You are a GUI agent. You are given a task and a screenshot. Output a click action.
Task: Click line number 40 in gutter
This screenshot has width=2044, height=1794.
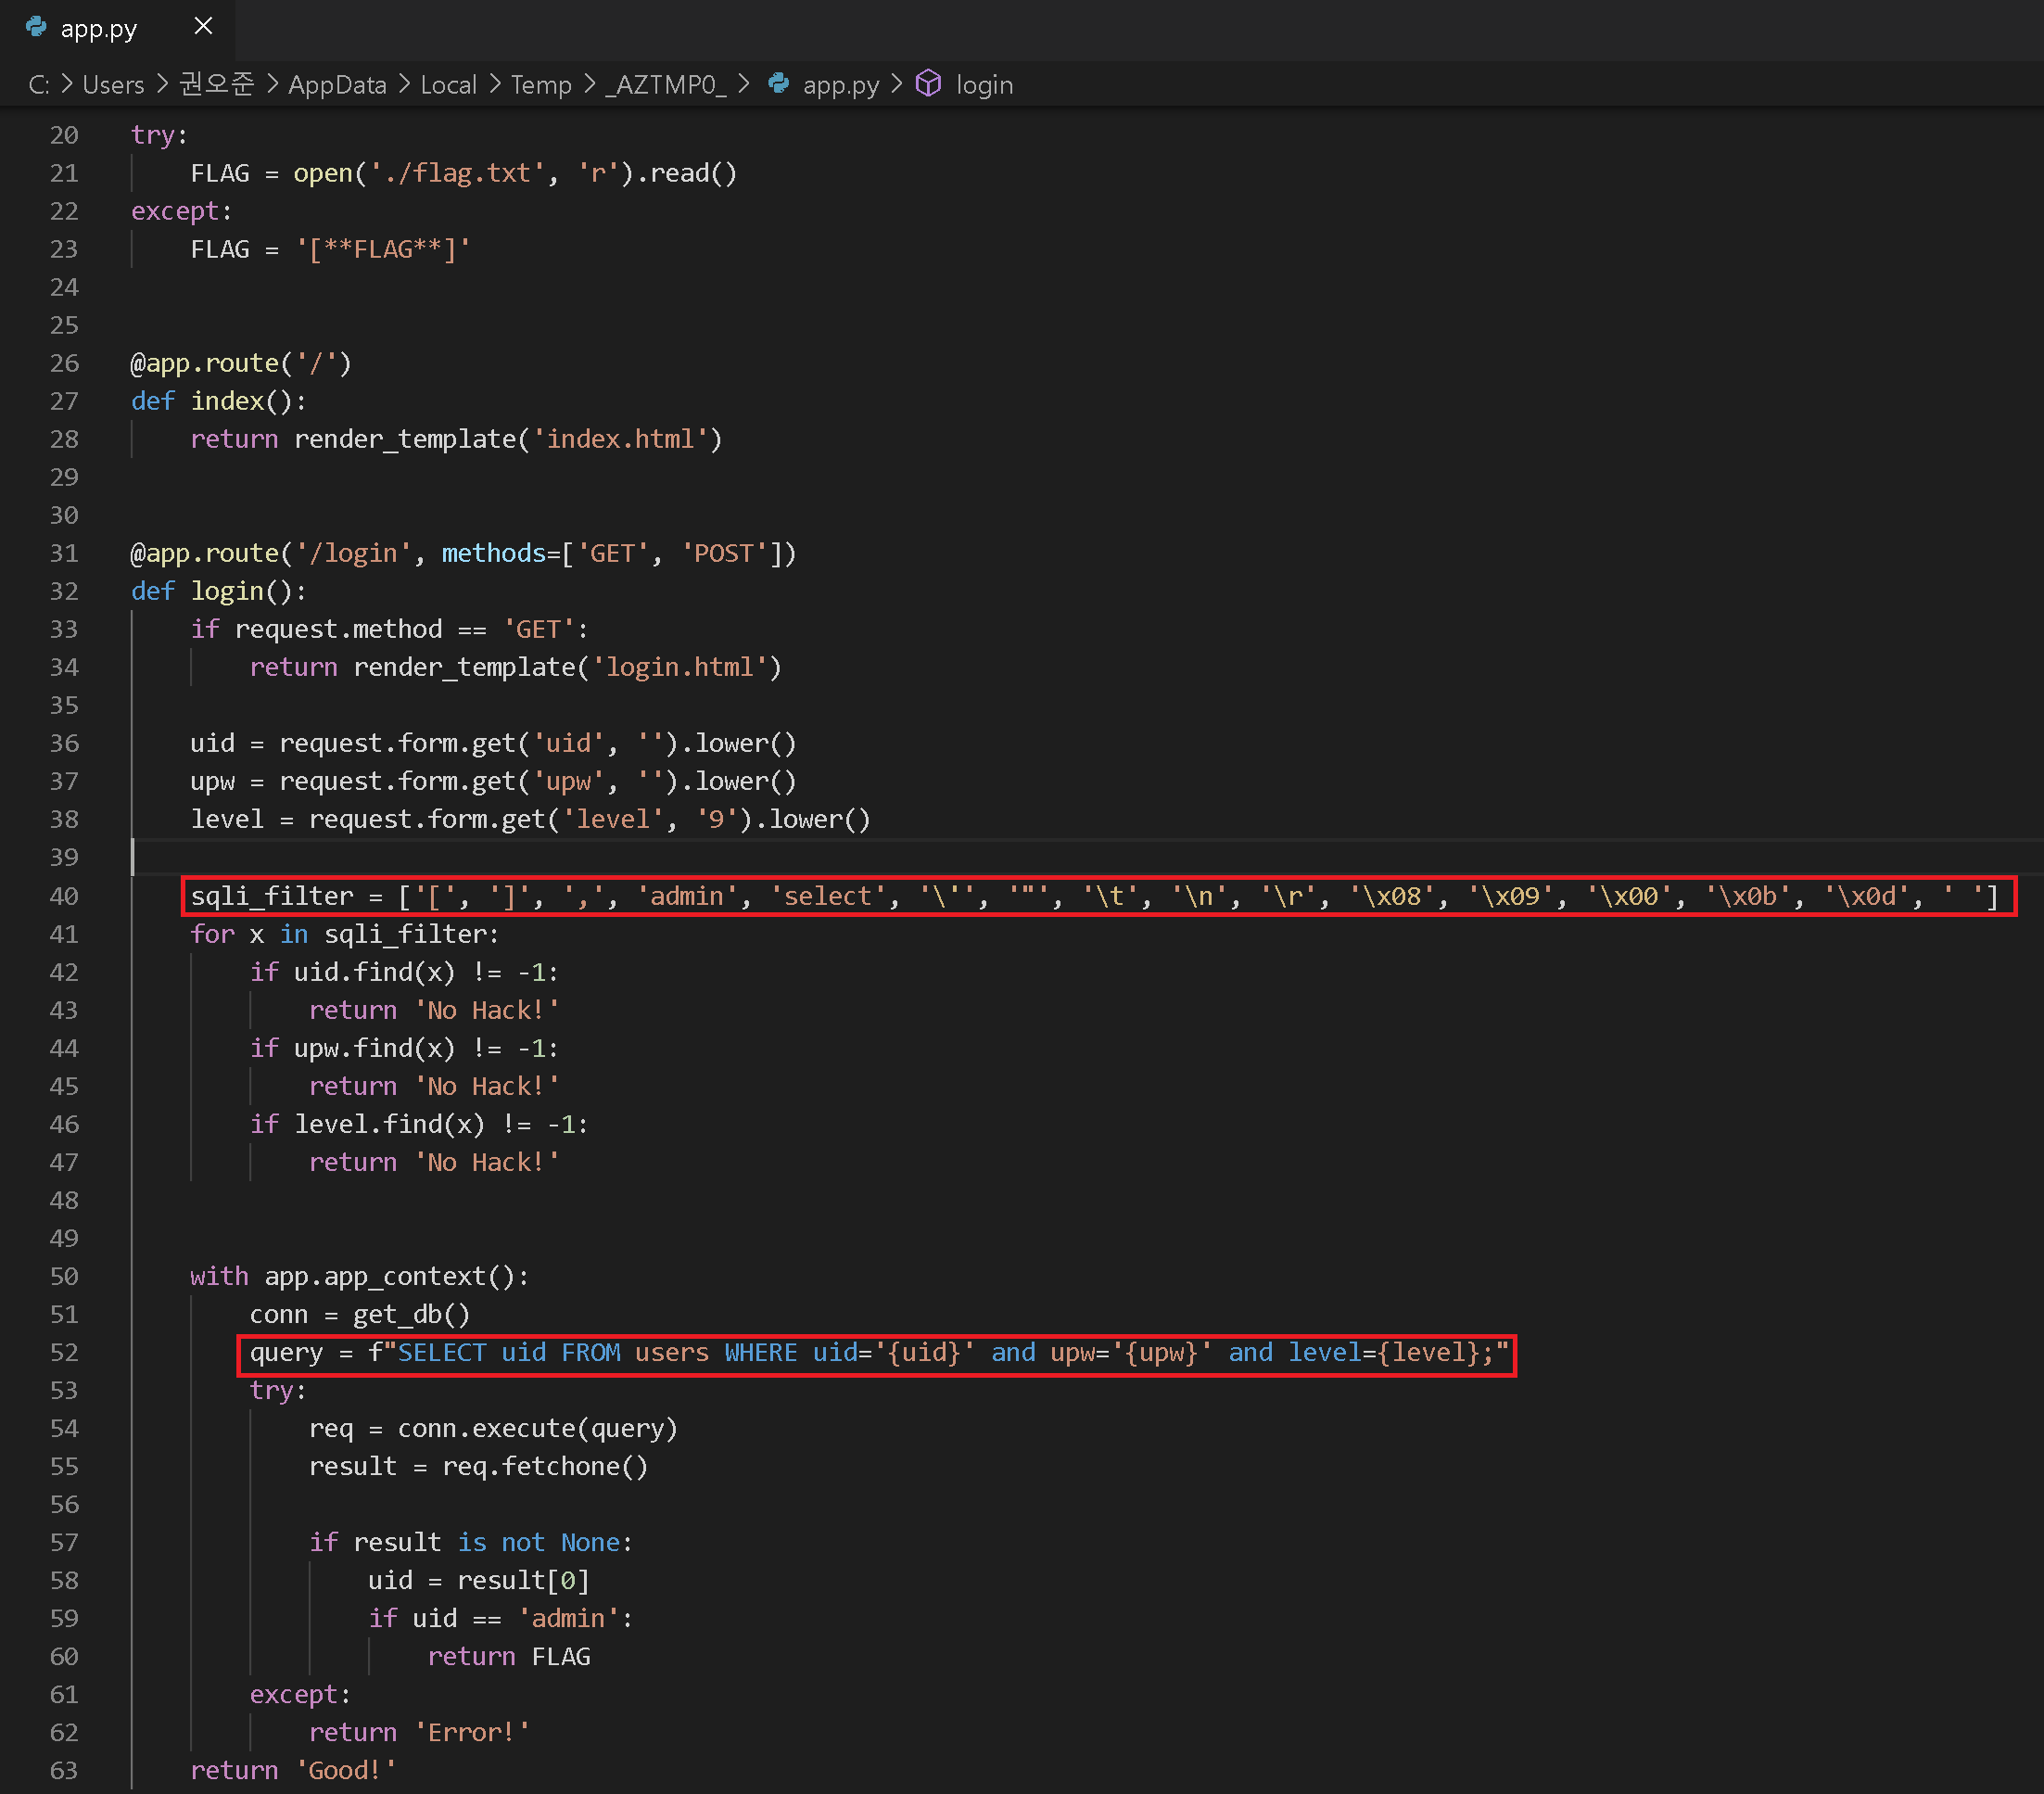64,896
